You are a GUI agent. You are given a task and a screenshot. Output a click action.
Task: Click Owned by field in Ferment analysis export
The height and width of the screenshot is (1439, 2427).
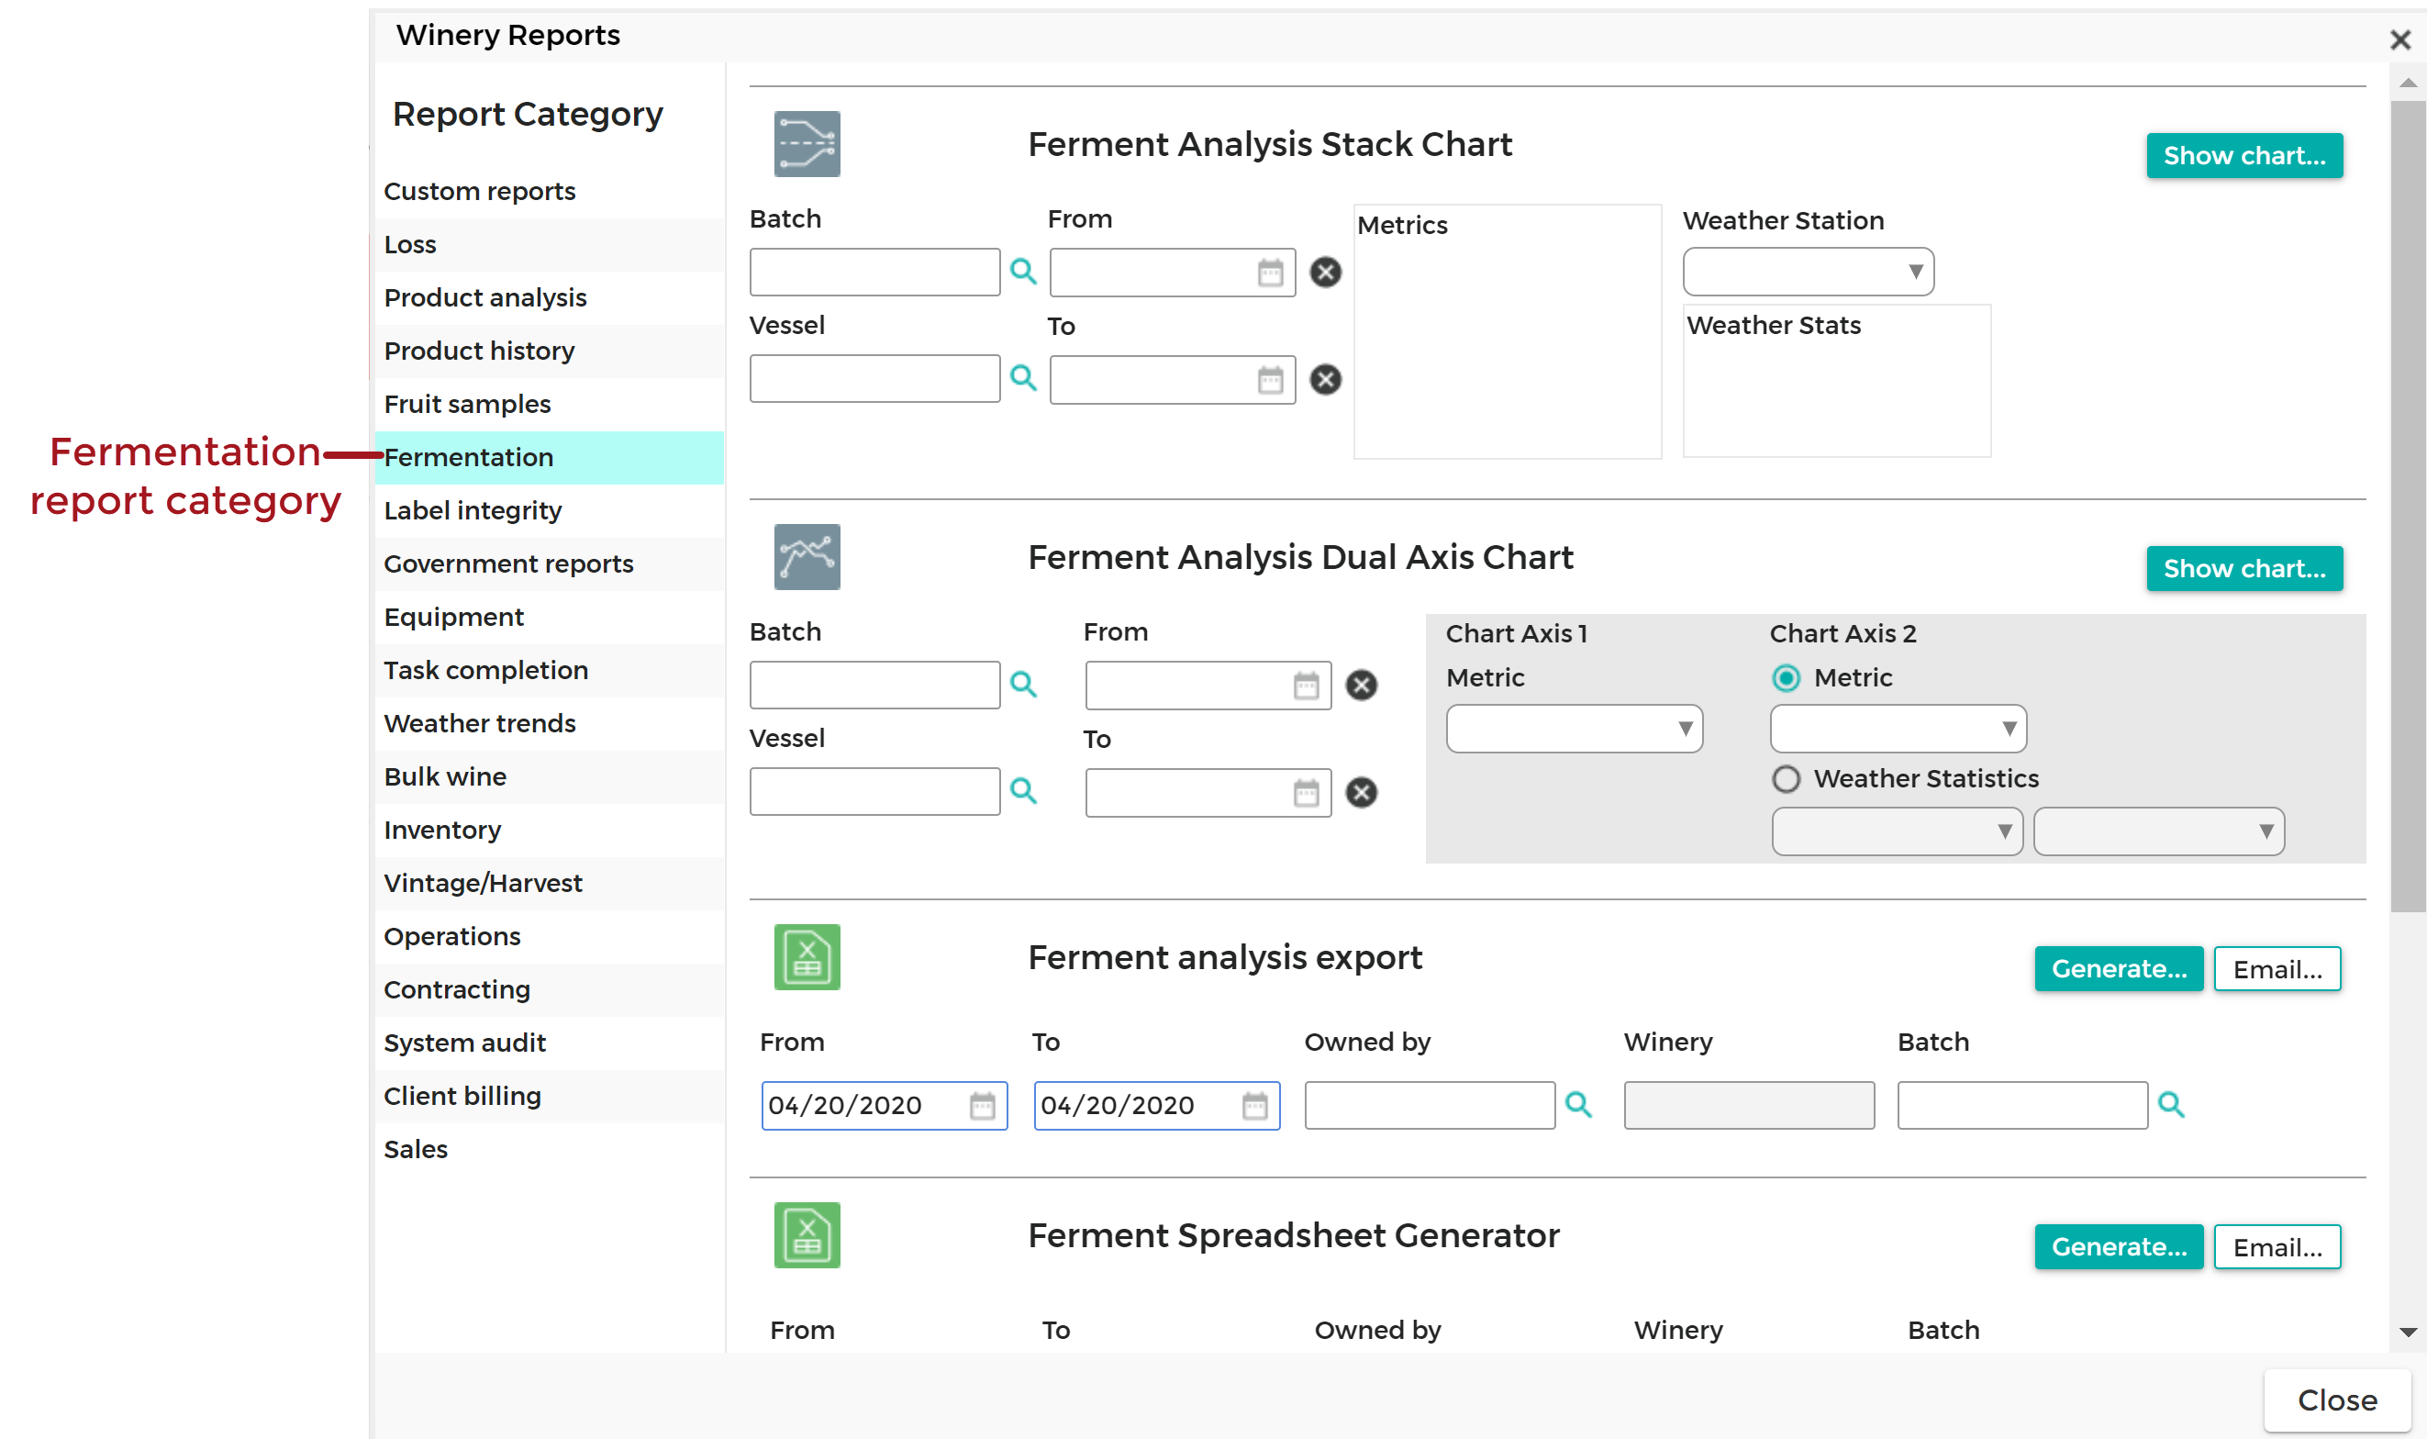click(x=1430, y=1106)
